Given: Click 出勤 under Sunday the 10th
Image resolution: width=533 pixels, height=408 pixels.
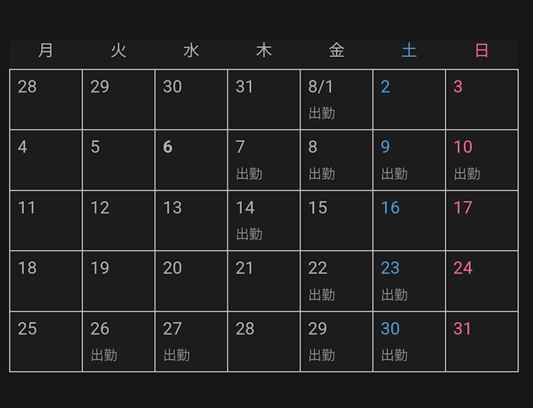Looking at the screenshot, I should [467, 174].
